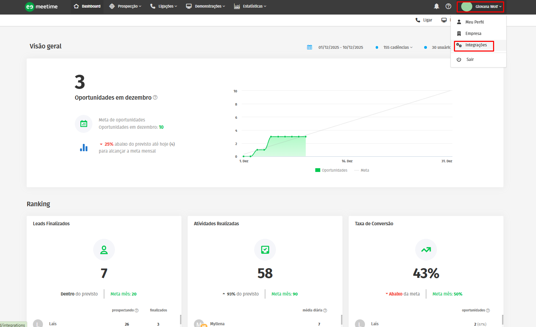This screenshot has height=327, width=536.
Task: Click help icon beside média diária
Action: [325, 310]
